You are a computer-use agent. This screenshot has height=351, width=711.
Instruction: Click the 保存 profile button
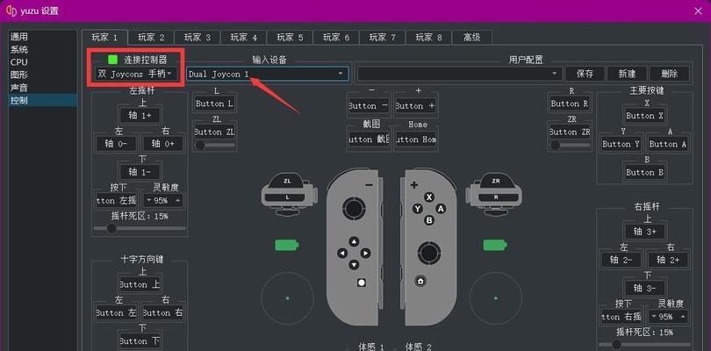point(585,74)
